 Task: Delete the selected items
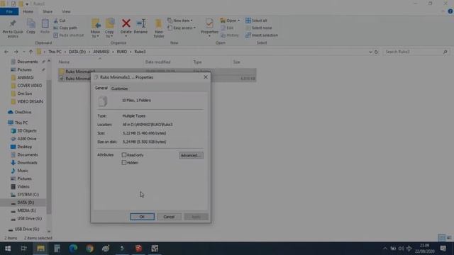(126, 28)
